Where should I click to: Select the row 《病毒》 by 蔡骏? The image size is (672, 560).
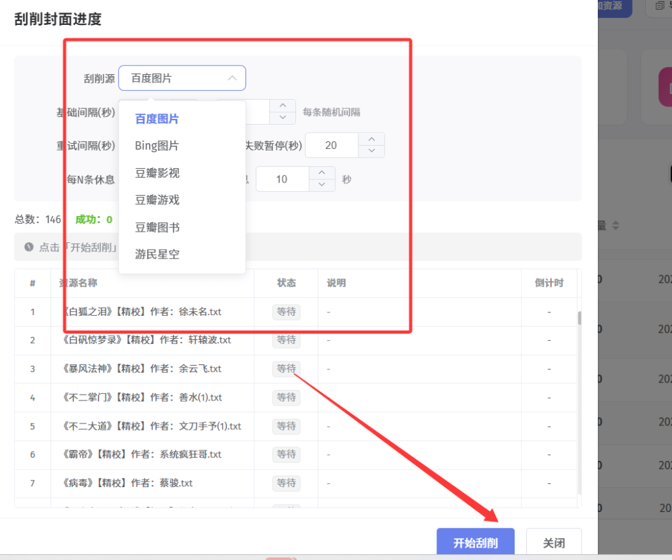click(x=296, y=483)
